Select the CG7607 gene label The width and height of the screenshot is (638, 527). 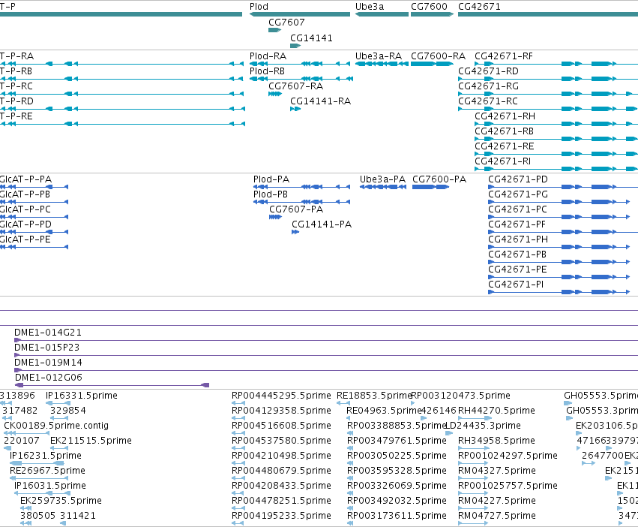pos(286,23)
